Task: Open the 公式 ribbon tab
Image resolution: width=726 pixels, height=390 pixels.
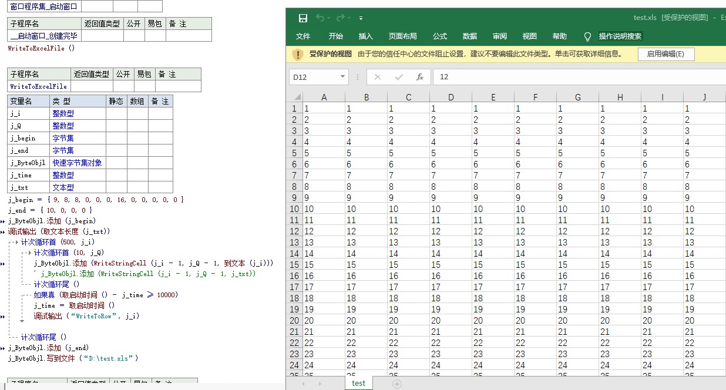Action: click(440, 36)
